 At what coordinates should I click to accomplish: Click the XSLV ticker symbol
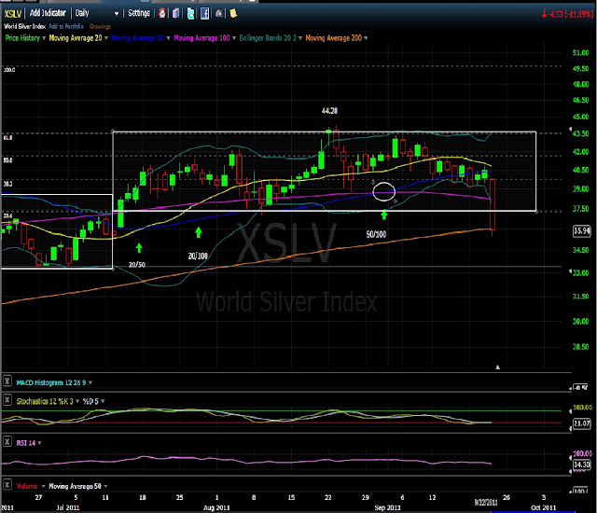(x=12, y=14)
